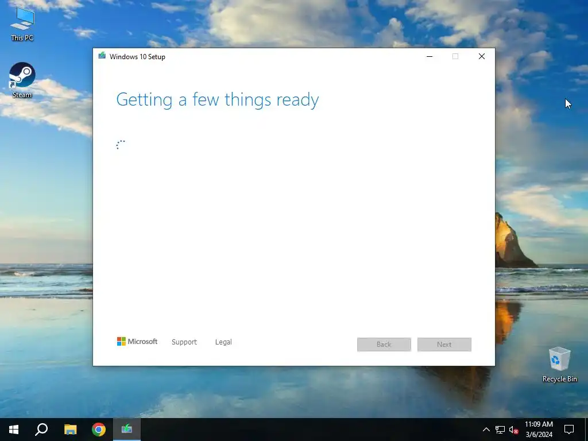Open network status tray icon
The image size is (588, 441).
pos(500,430)
